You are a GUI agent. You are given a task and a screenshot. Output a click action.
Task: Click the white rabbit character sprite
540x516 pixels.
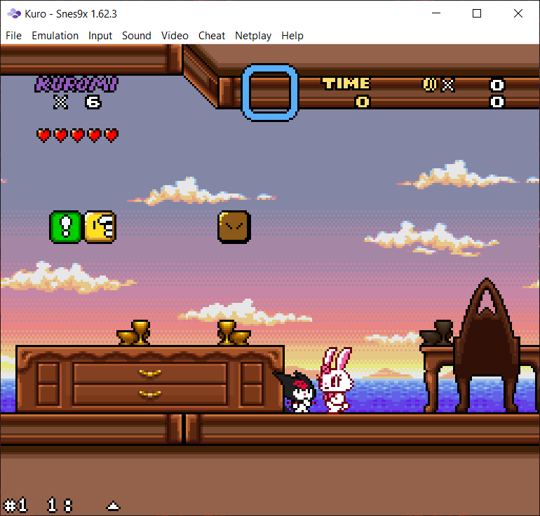pos(335,380)
